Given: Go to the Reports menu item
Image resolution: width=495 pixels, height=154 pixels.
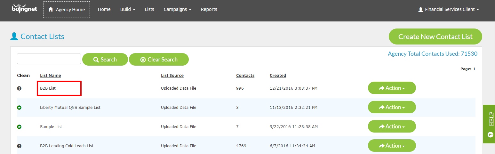Looking at the screenshot, I should (209, 9).
